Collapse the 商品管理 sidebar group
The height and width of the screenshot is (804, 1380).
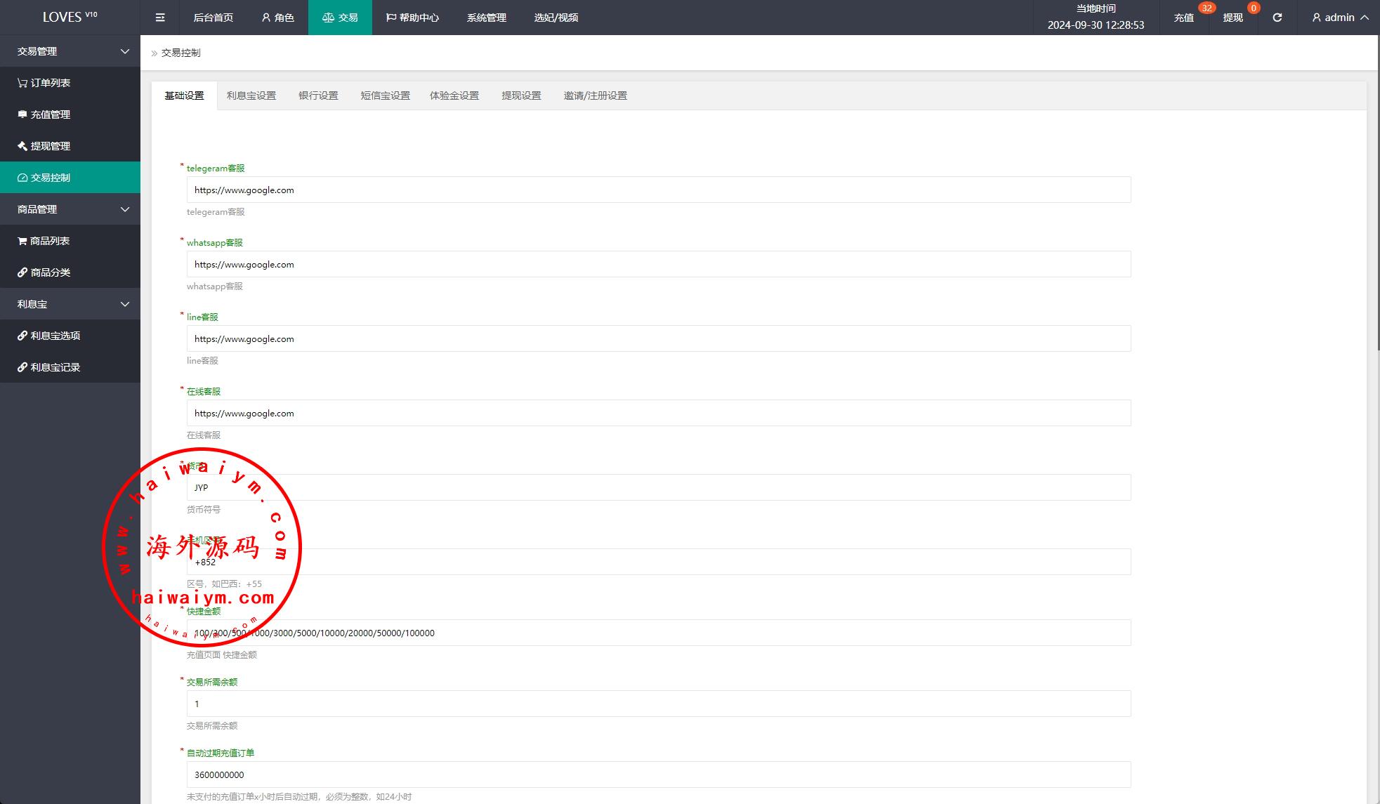point(70,209)
